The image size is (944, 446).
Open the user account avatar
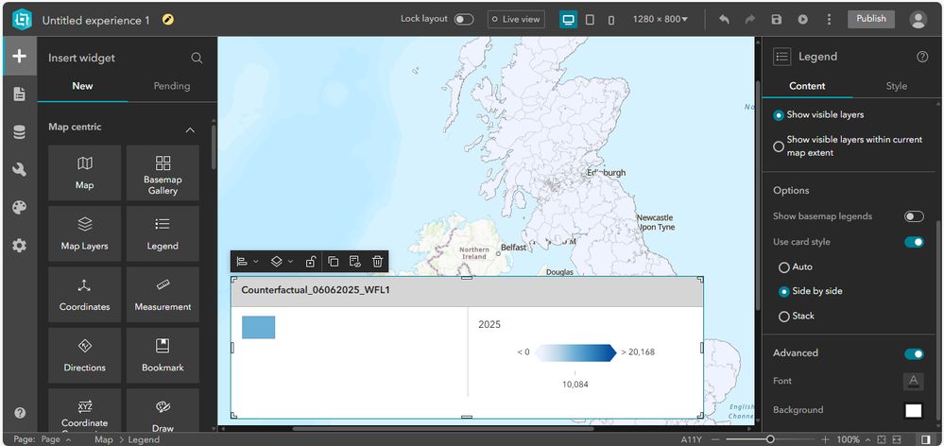click(x=918, y=19)
